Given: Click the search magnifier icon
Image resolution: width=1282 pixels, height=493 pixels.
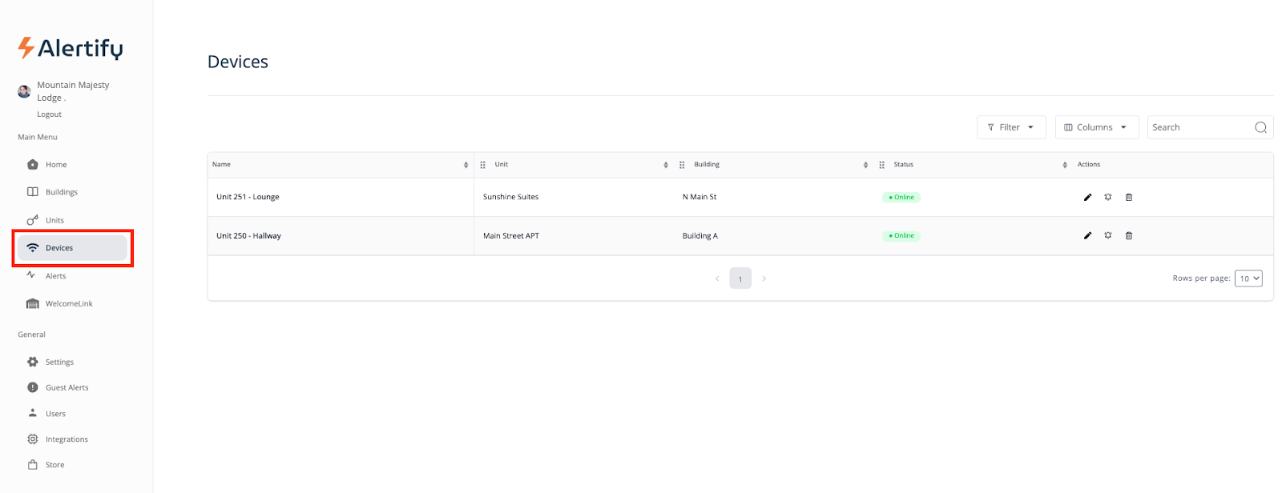Looking at the screenshot, I should coord(1260,127).
